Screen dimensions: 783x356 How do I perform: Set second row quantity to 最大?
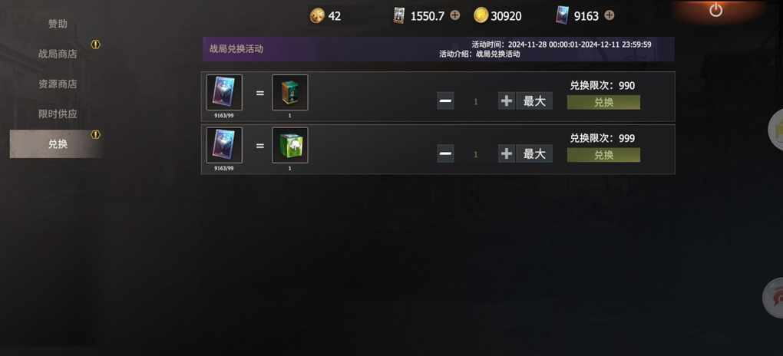point(534,153)
